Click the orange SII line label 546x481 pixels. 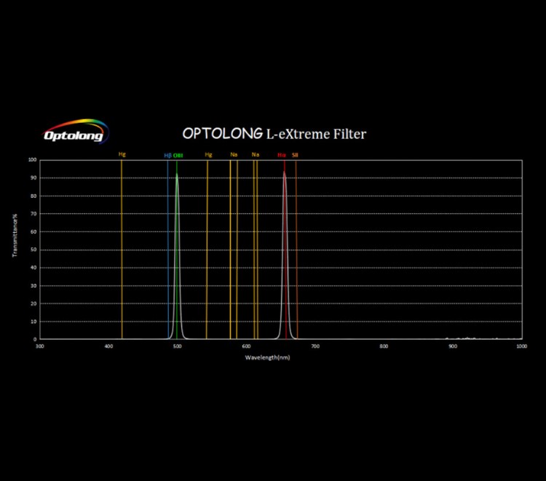tap(295, 155)
